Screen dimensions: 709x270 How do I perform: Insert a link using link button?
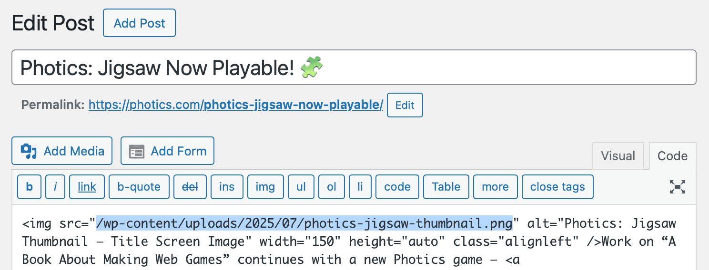(x=87, y=187)
